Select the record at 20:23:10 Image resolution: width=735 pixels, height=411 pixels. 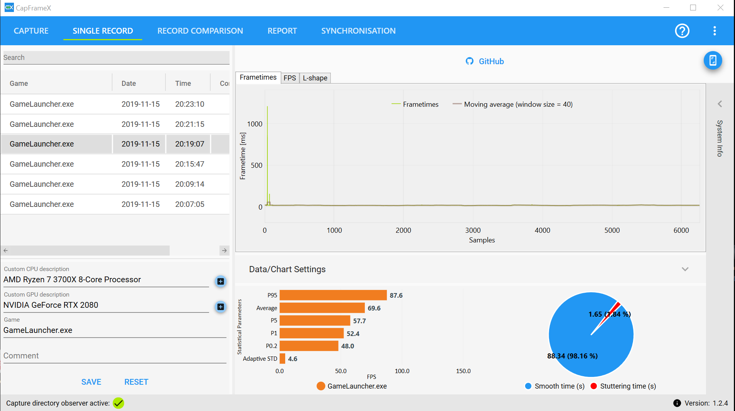(x=115, y=104)
